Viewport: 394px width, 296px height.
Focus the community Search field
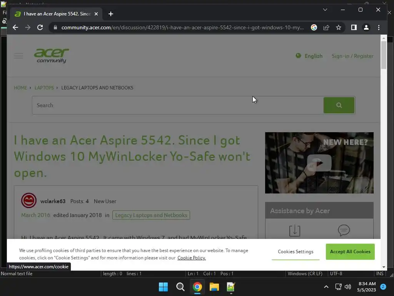pos(178,105)
